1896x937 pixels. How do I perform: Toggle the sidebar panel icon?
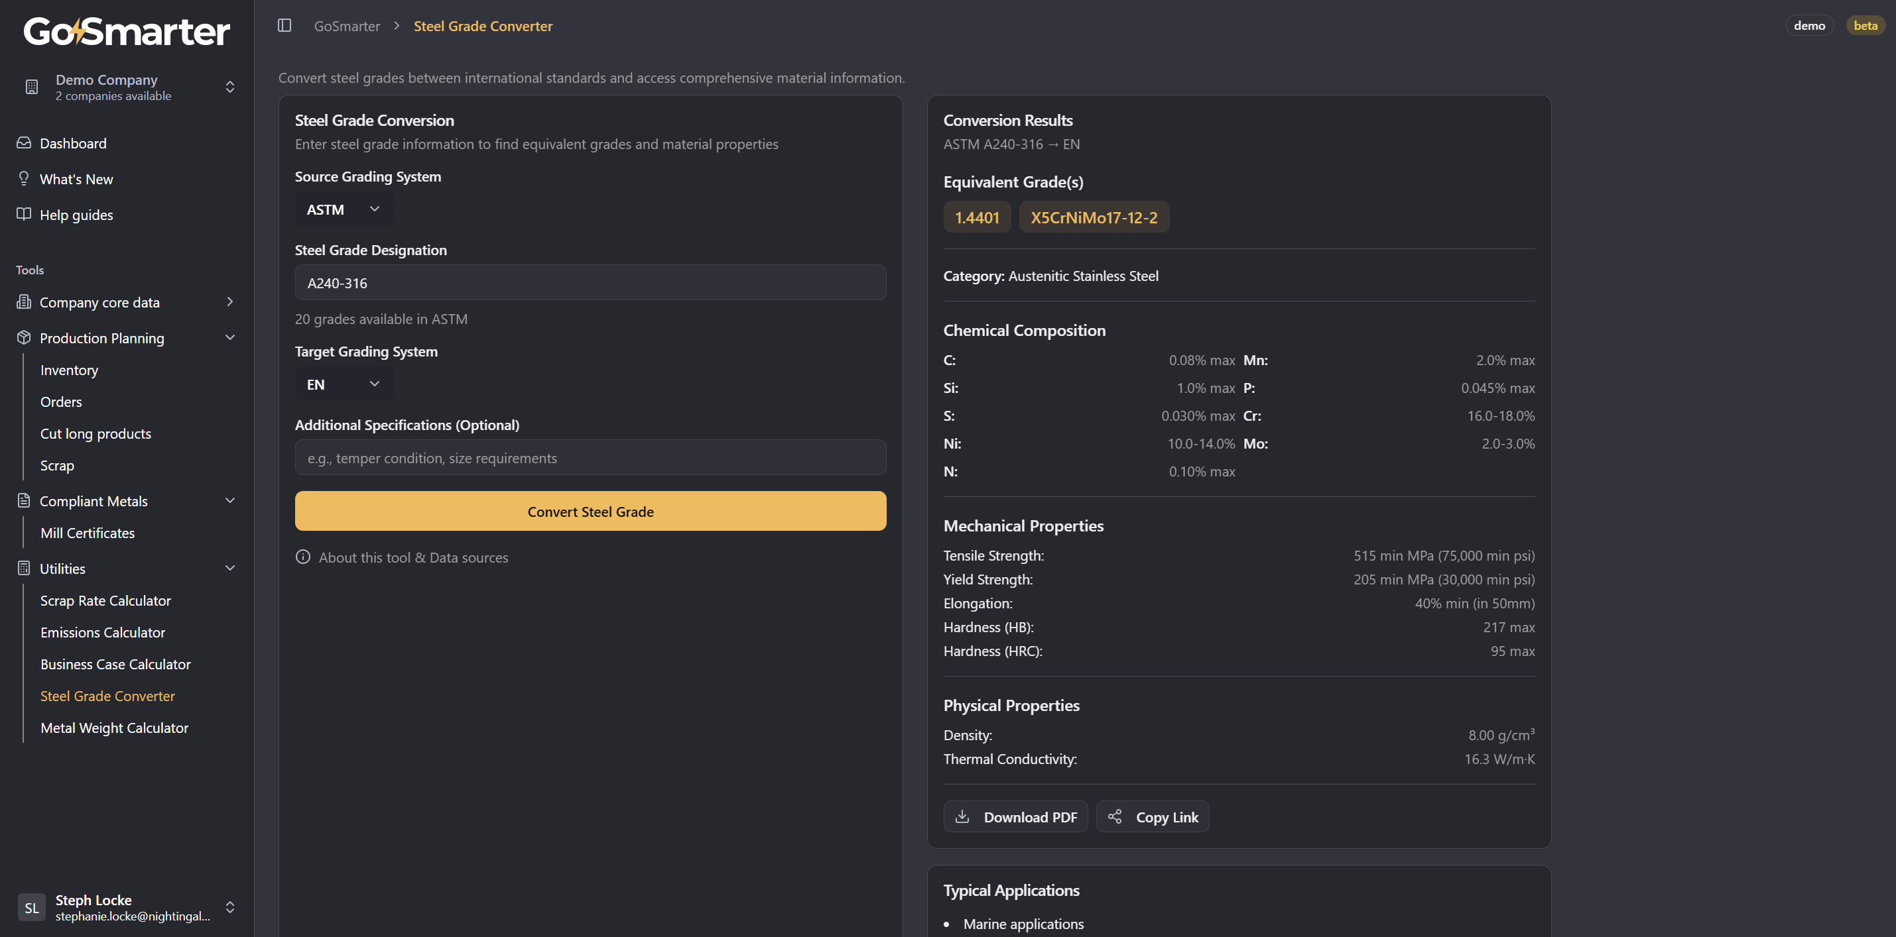[x=284, y=26]
